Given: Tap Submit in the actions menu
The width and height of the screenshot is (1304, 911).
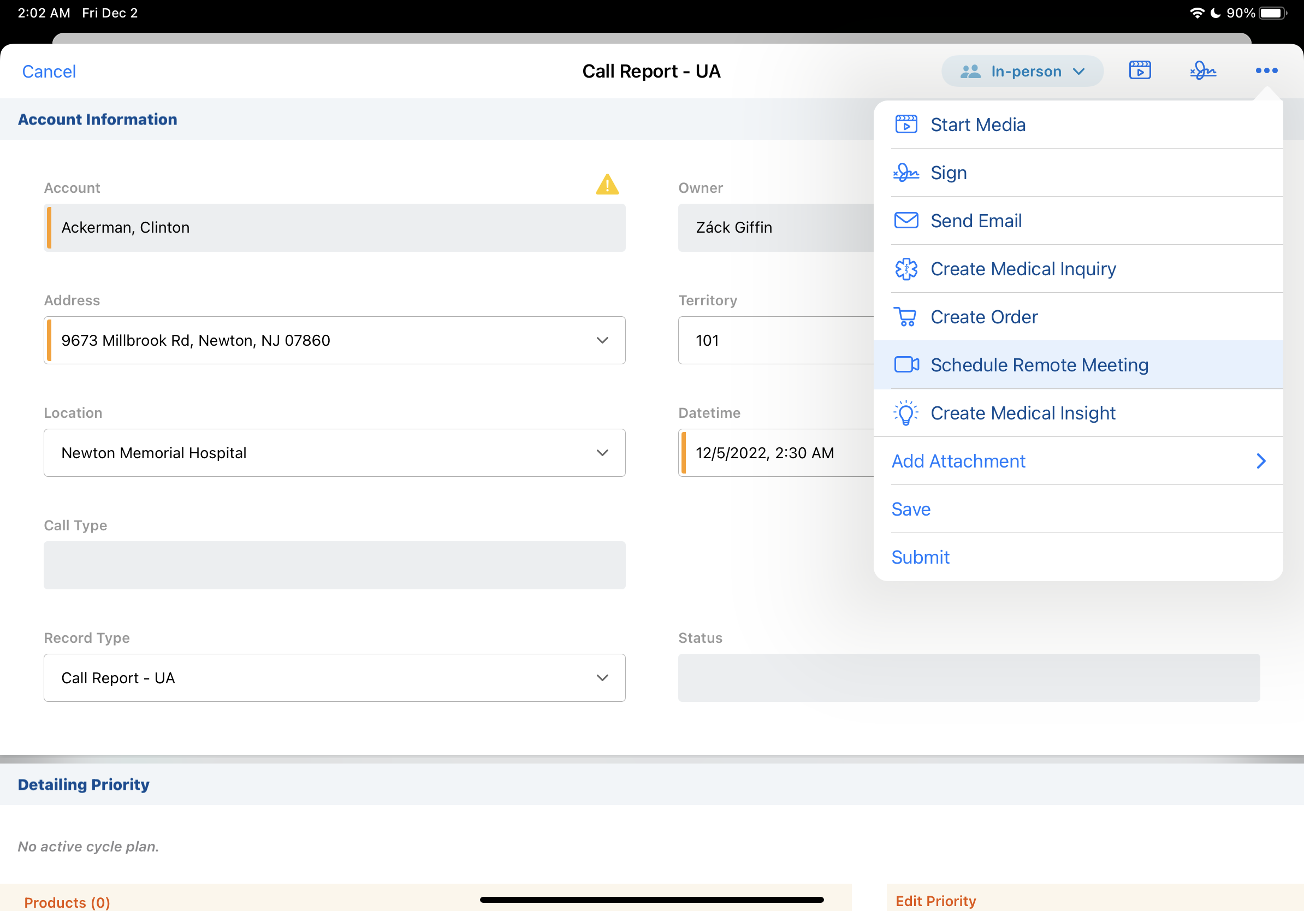Looking at the screenshot, I should point(920,557).
